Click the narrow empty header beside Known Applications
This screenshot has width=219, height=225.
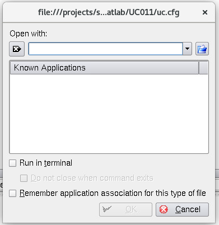(203, 68)
